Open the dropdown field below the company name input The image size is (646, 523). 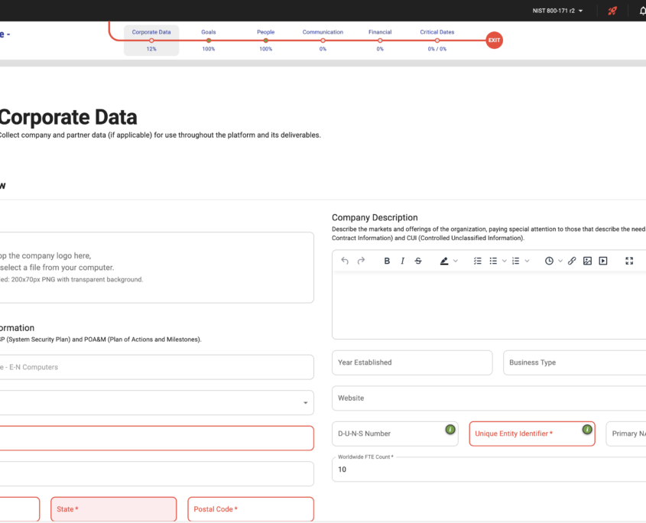(x=153, y=402)
